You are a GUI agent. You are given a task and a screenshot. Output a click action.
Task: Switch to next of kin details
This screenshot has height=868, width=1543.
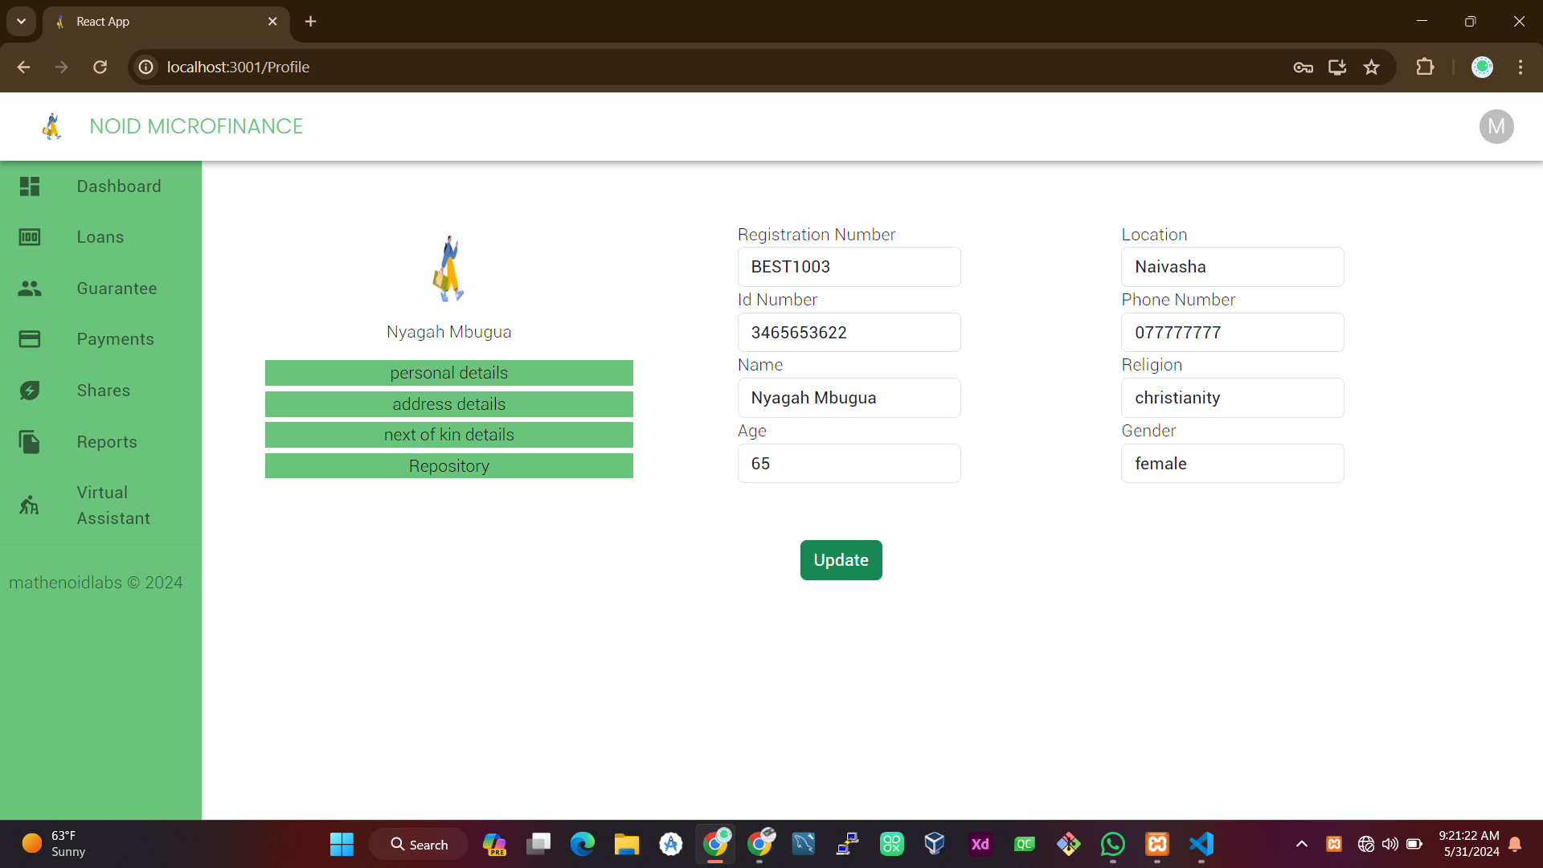(x=448, y=435)
